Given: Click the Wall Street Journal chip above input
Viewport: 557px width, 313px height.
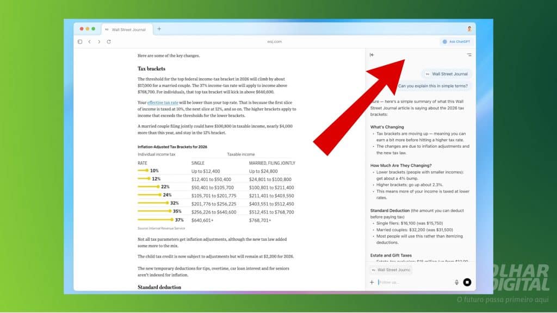Looking at the screenshot, I should (391, 270).
